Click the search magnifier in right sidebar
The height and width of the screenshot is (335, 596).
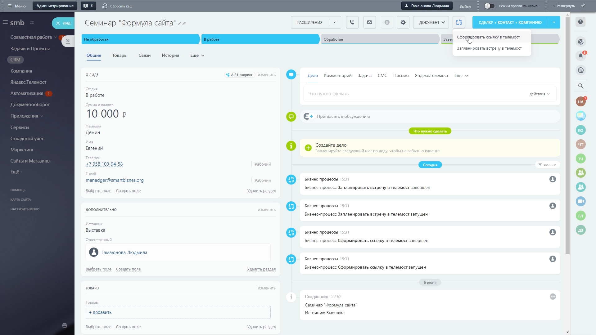coord(580,86)
